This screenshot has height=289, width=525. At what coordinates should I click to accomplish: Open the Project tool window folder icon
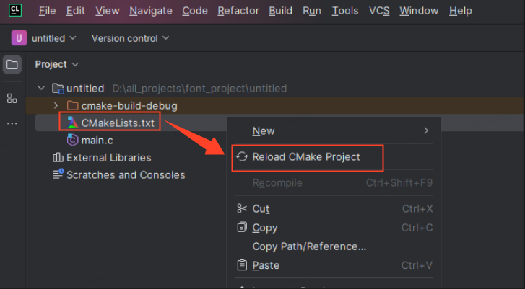click(x=12, y=64)
